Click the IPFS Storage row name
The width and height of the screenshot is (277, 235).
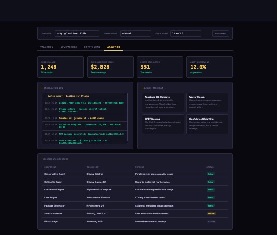pyautogui.click(x=51, y=222)
